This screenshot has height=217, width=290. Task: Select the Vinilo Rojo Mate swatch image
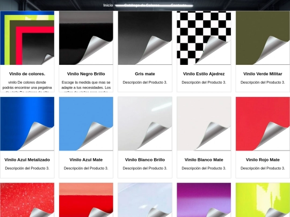263,124
